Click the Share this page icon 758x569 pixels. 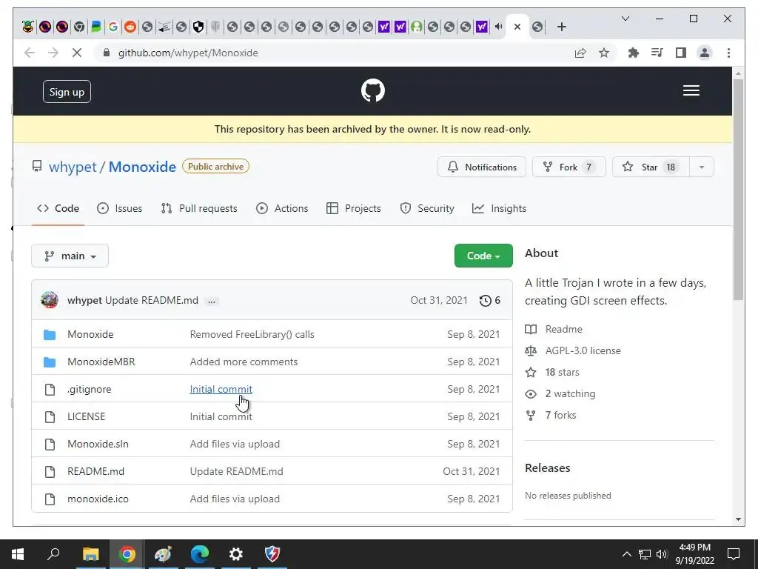(580, 53)
